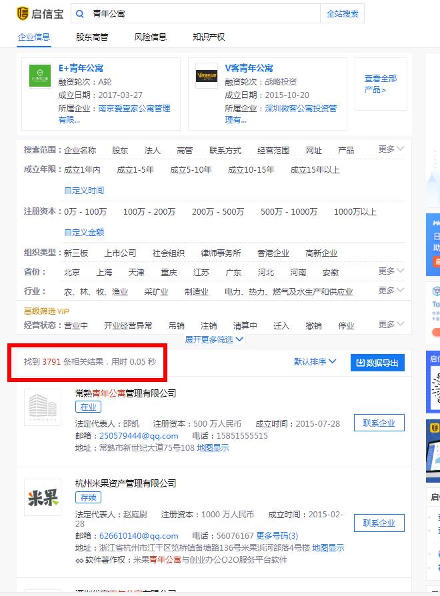Expand 更多 in the 经营状态 row
This screenshot has width=440, height=596.
coord(391,324)
